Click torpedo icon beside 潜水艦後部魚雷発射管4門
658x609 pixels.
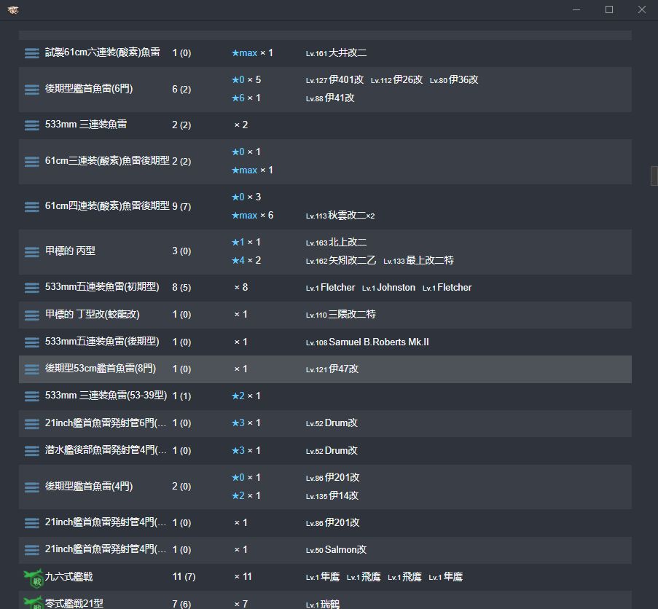click(32, 451)
